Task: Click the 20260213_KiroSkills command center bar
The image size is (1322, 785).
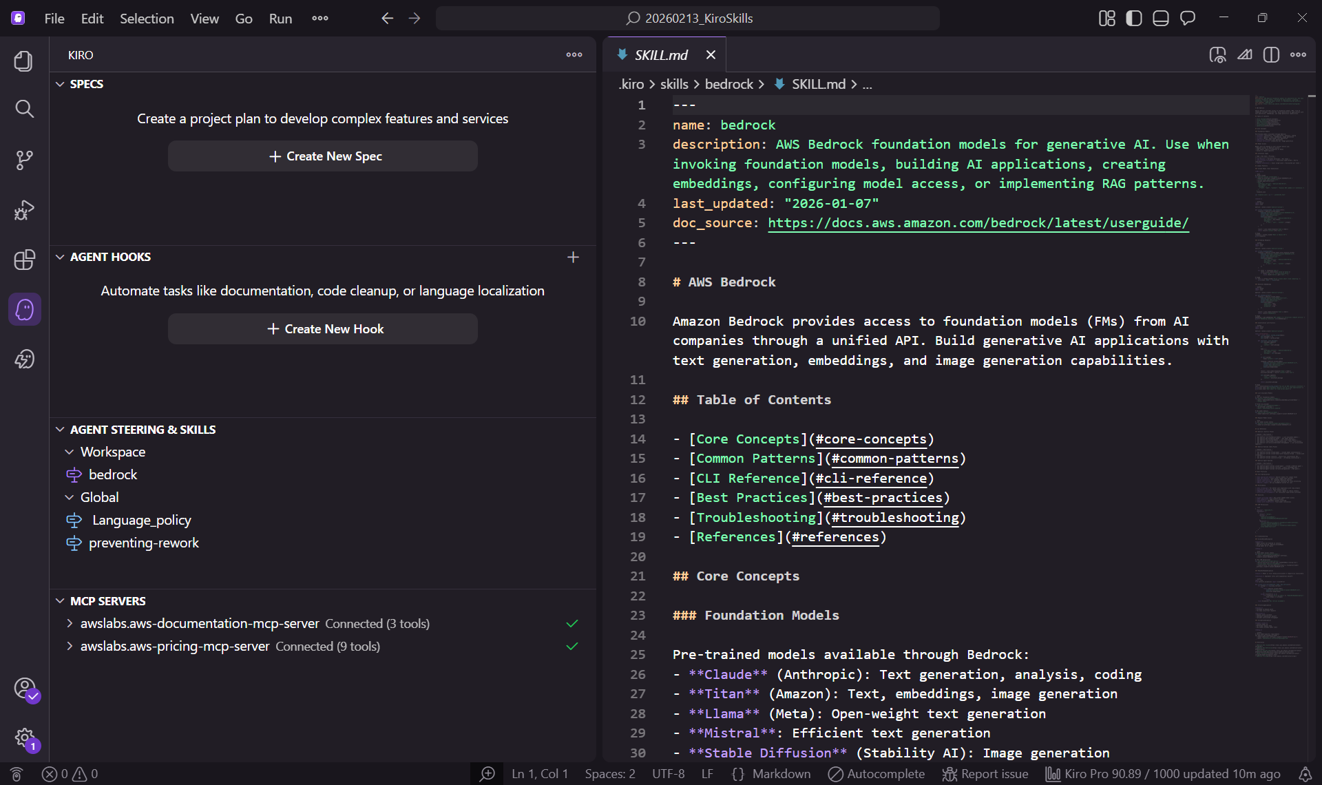Action: pos(689,18)
